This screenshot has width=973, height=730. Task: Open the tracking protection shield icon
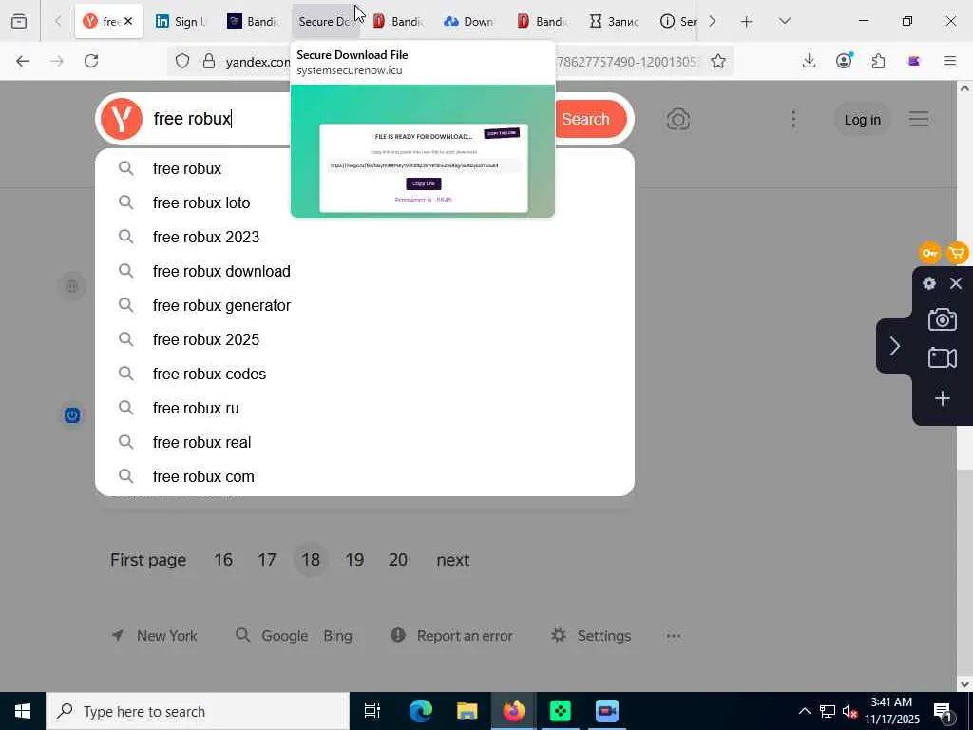[181, 61]
